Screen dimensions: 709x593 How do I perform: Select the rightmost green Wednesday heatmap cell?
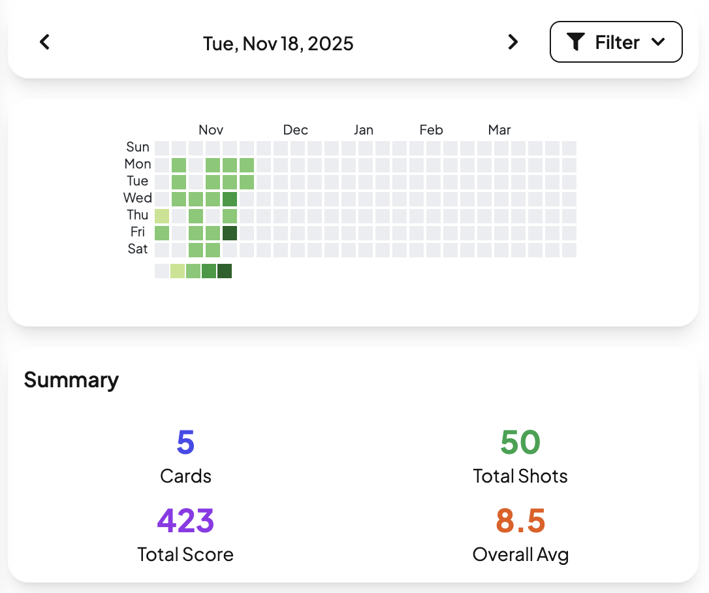click(x=230, y=199)
